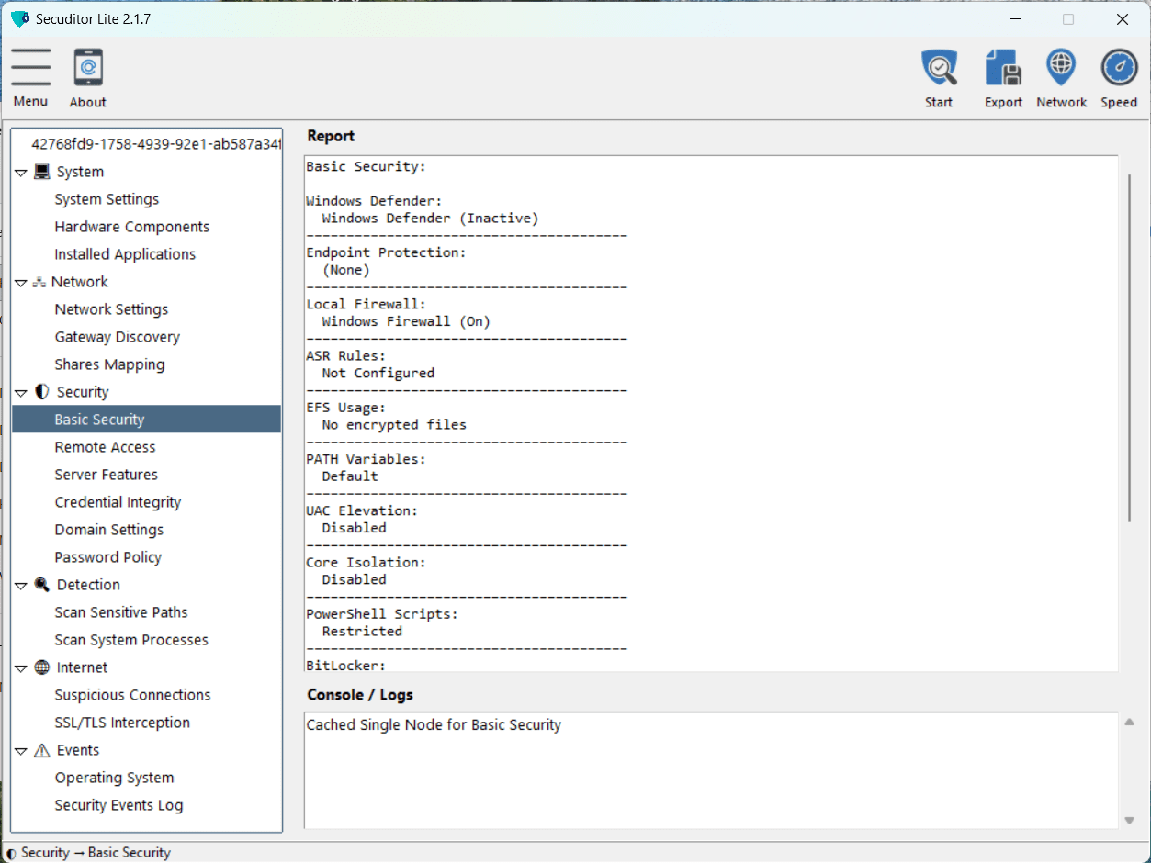Image resolution: width=1151 pixels, height=863 pixels.
Task: Click the Detection magnifier icon in tree
Action: (x=42, y=585)
